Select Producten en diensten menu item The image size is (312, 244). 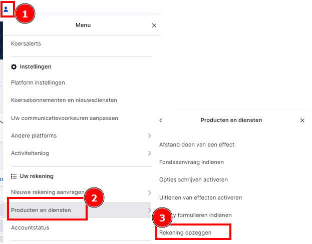[41, 210]
